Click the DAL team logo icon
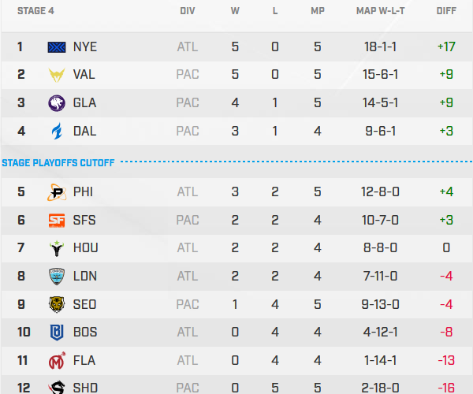This screenshot has height=394, width=473. pyautogui.click(x=58, y=131)
